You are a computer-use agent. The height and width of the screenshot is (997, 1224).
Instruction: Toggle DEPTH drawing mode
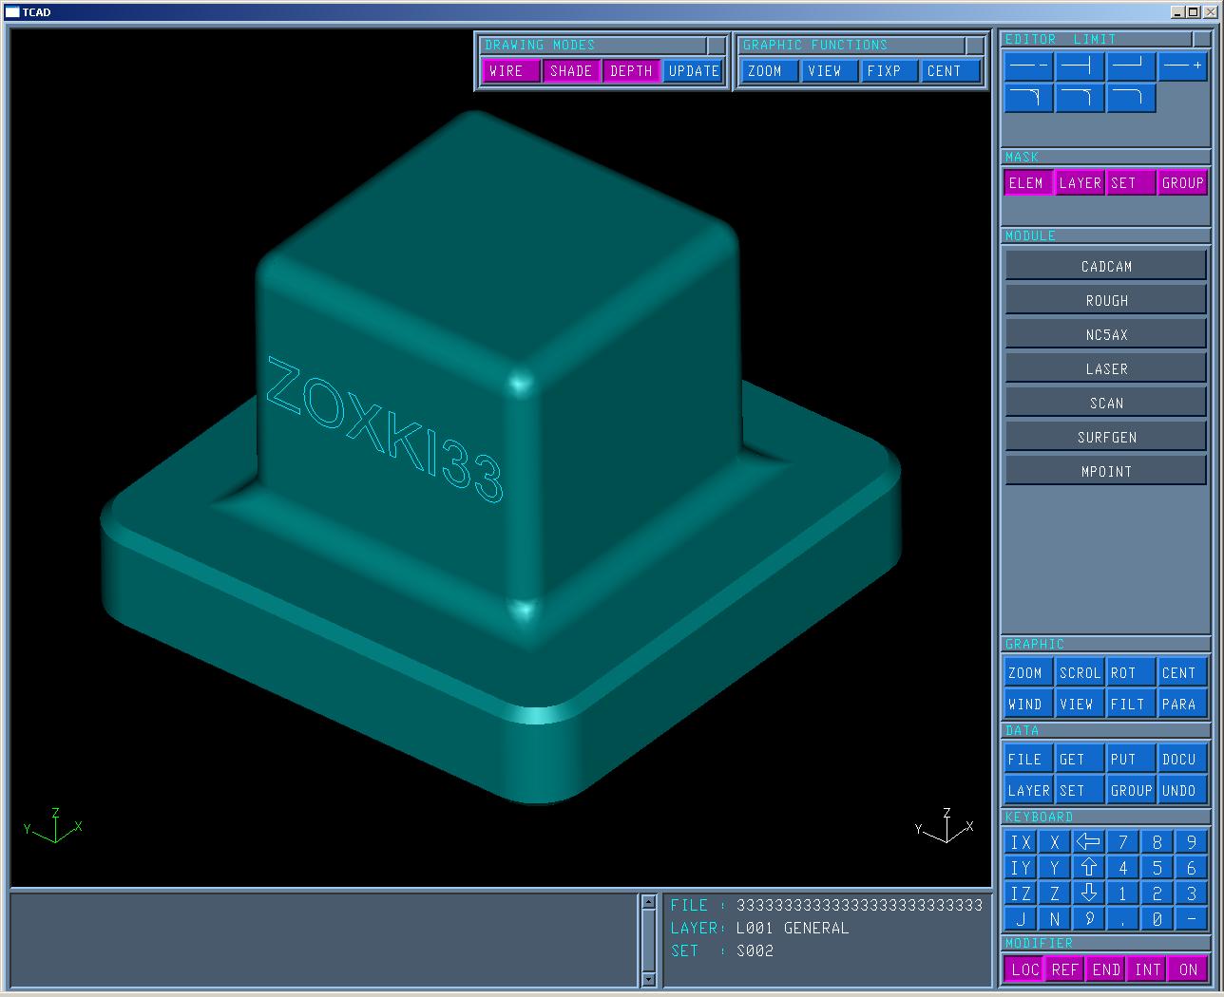click(x=632, y=71)
